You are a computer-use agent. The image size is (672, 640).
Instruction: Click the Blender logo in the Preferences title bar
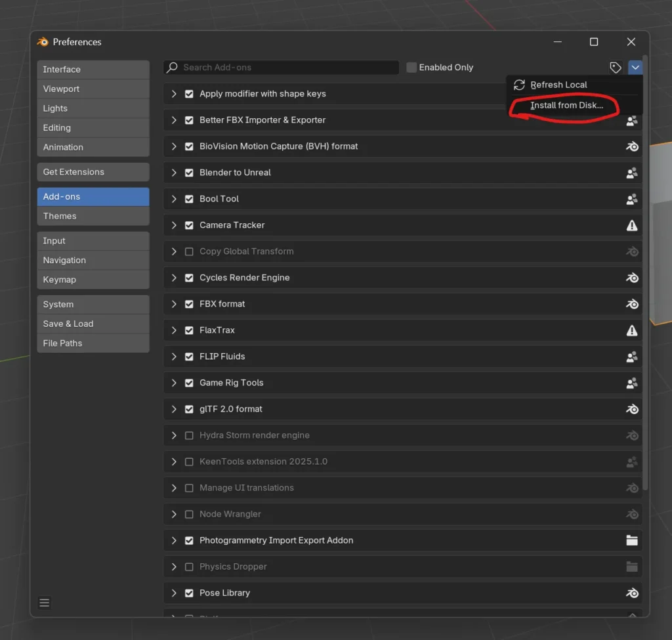click(x=42, y=41)
